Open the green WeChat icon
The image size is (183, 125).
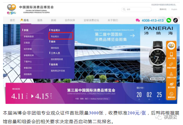pyautogui.click(x=169, y=20)
